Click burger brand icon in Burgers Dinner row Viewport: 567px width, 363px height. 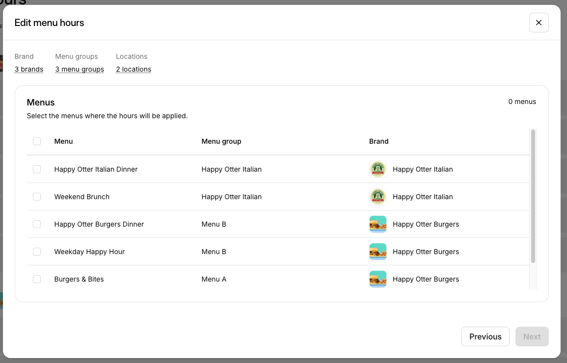[378, 224]
